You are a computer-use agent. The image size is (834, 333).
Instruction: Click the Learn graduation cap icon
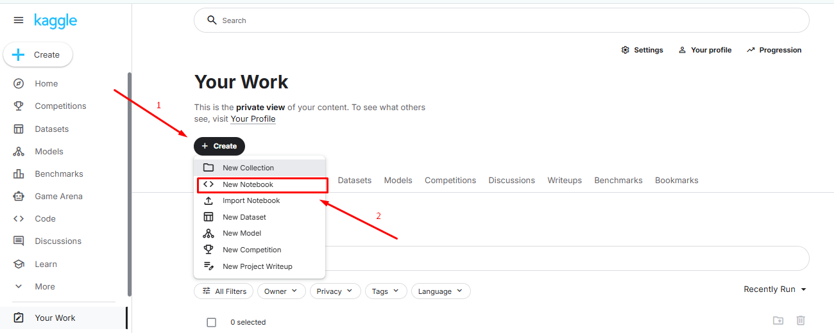pos(19,264)
